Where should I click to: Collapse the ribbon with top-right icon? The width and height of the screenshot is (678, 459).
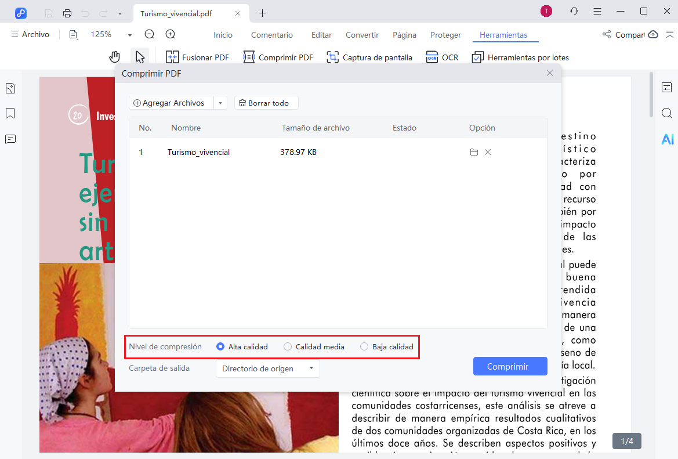(669, 34)
